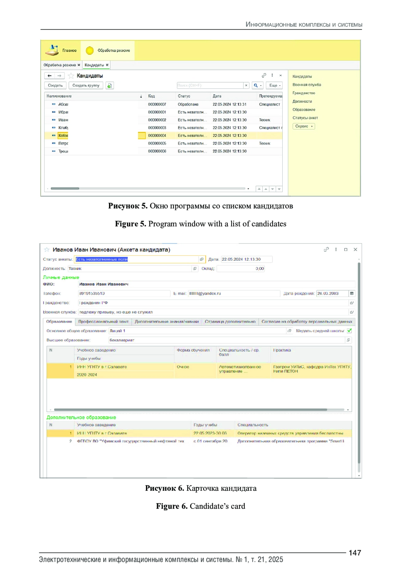
Task: Open selection for Статус анкеты field
Action: click(x=202, y=259)
